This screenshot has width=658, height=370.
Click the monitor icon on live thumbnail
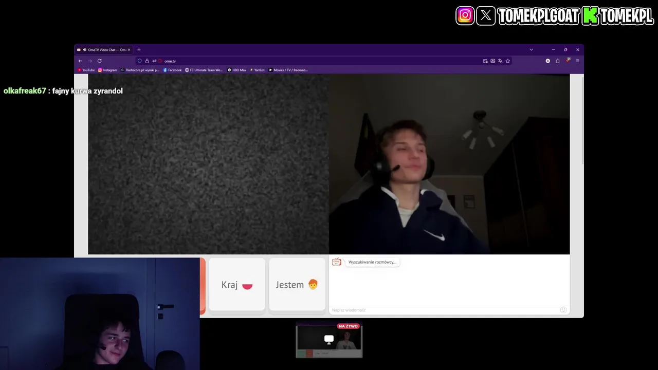pos(329,339)
